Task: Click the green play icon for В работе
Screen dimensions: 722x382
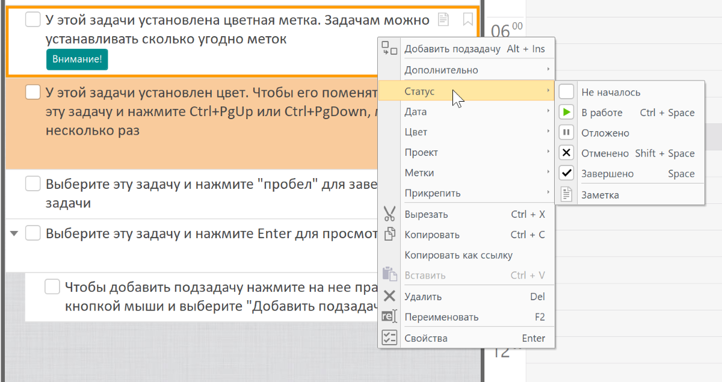Action: tap(566, 112)
